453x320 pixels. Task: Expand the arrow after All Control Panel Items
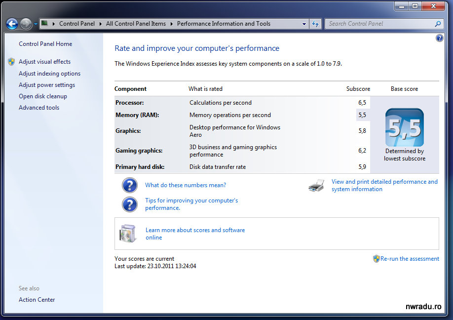pos(172,24)
